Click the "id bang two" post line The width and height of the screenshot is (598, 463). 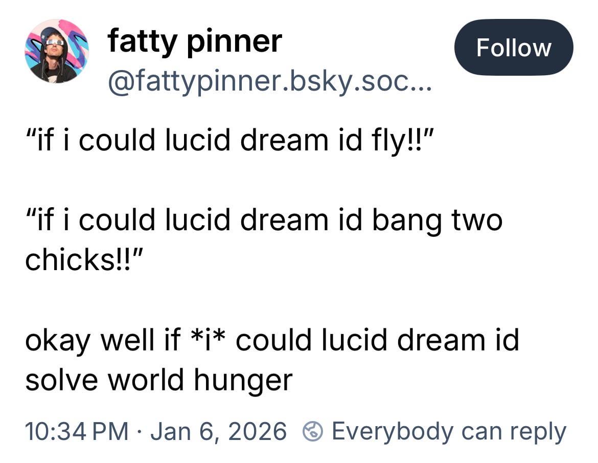[264, 221]
